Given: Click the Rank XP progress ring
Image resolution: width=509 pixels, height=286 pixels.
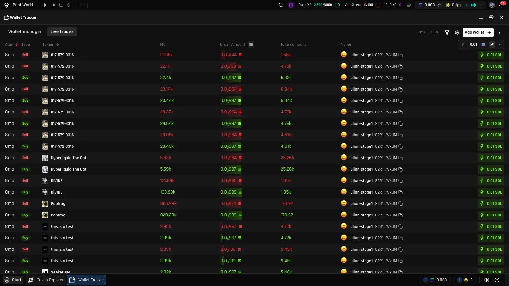Looking at the screenshot, I should pyautogui.click(x=338, y=5).
